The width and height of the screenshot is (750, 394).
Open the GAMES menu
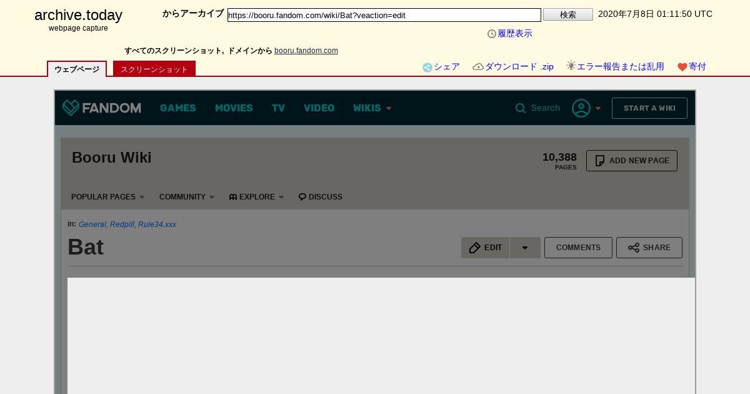(x=178, y=108)
